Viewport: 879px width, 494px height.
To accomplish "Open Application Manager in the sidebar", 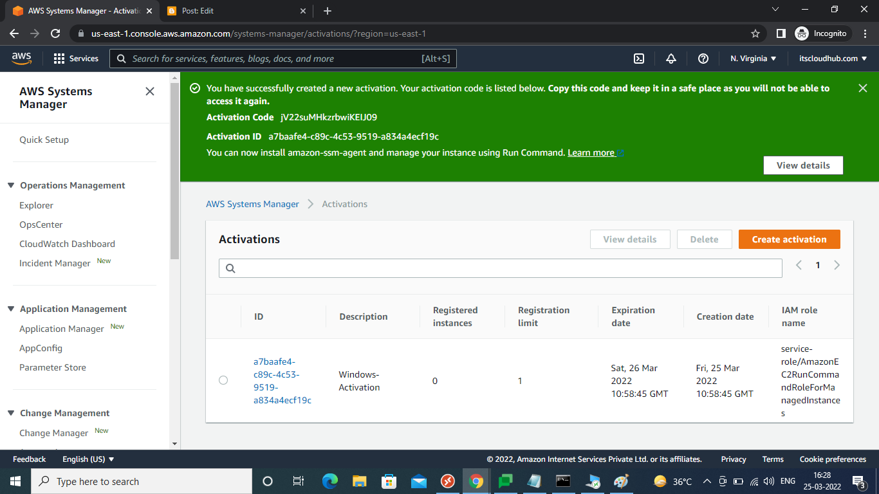I will coord(62,329).
